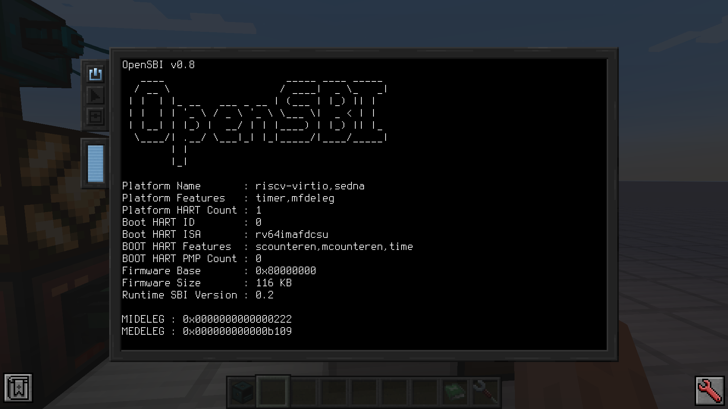Click the MEDELEG register value line
The width and height of the screenshot is (728, 409).
coord(207,331)
